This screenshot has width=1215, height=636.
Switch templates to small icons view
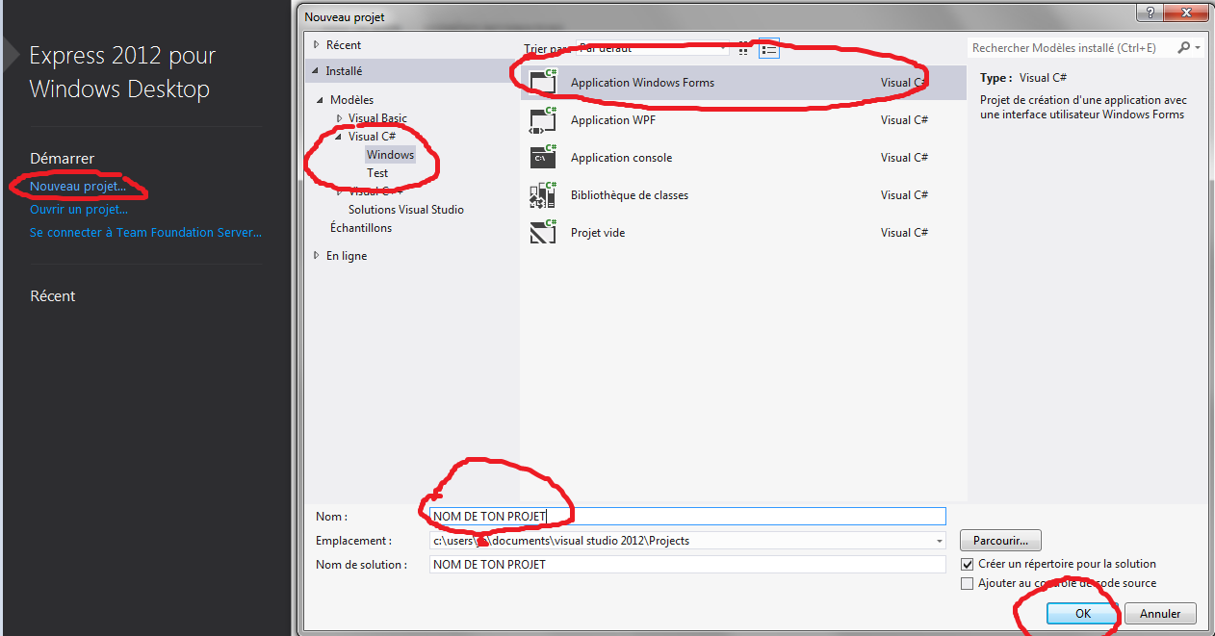coord(744,49)
